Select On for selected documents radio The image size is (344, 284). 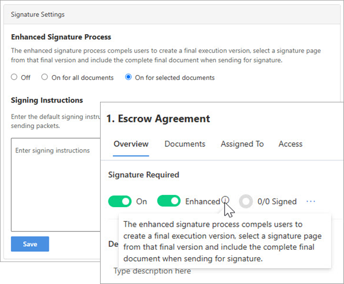click(128, 77)
